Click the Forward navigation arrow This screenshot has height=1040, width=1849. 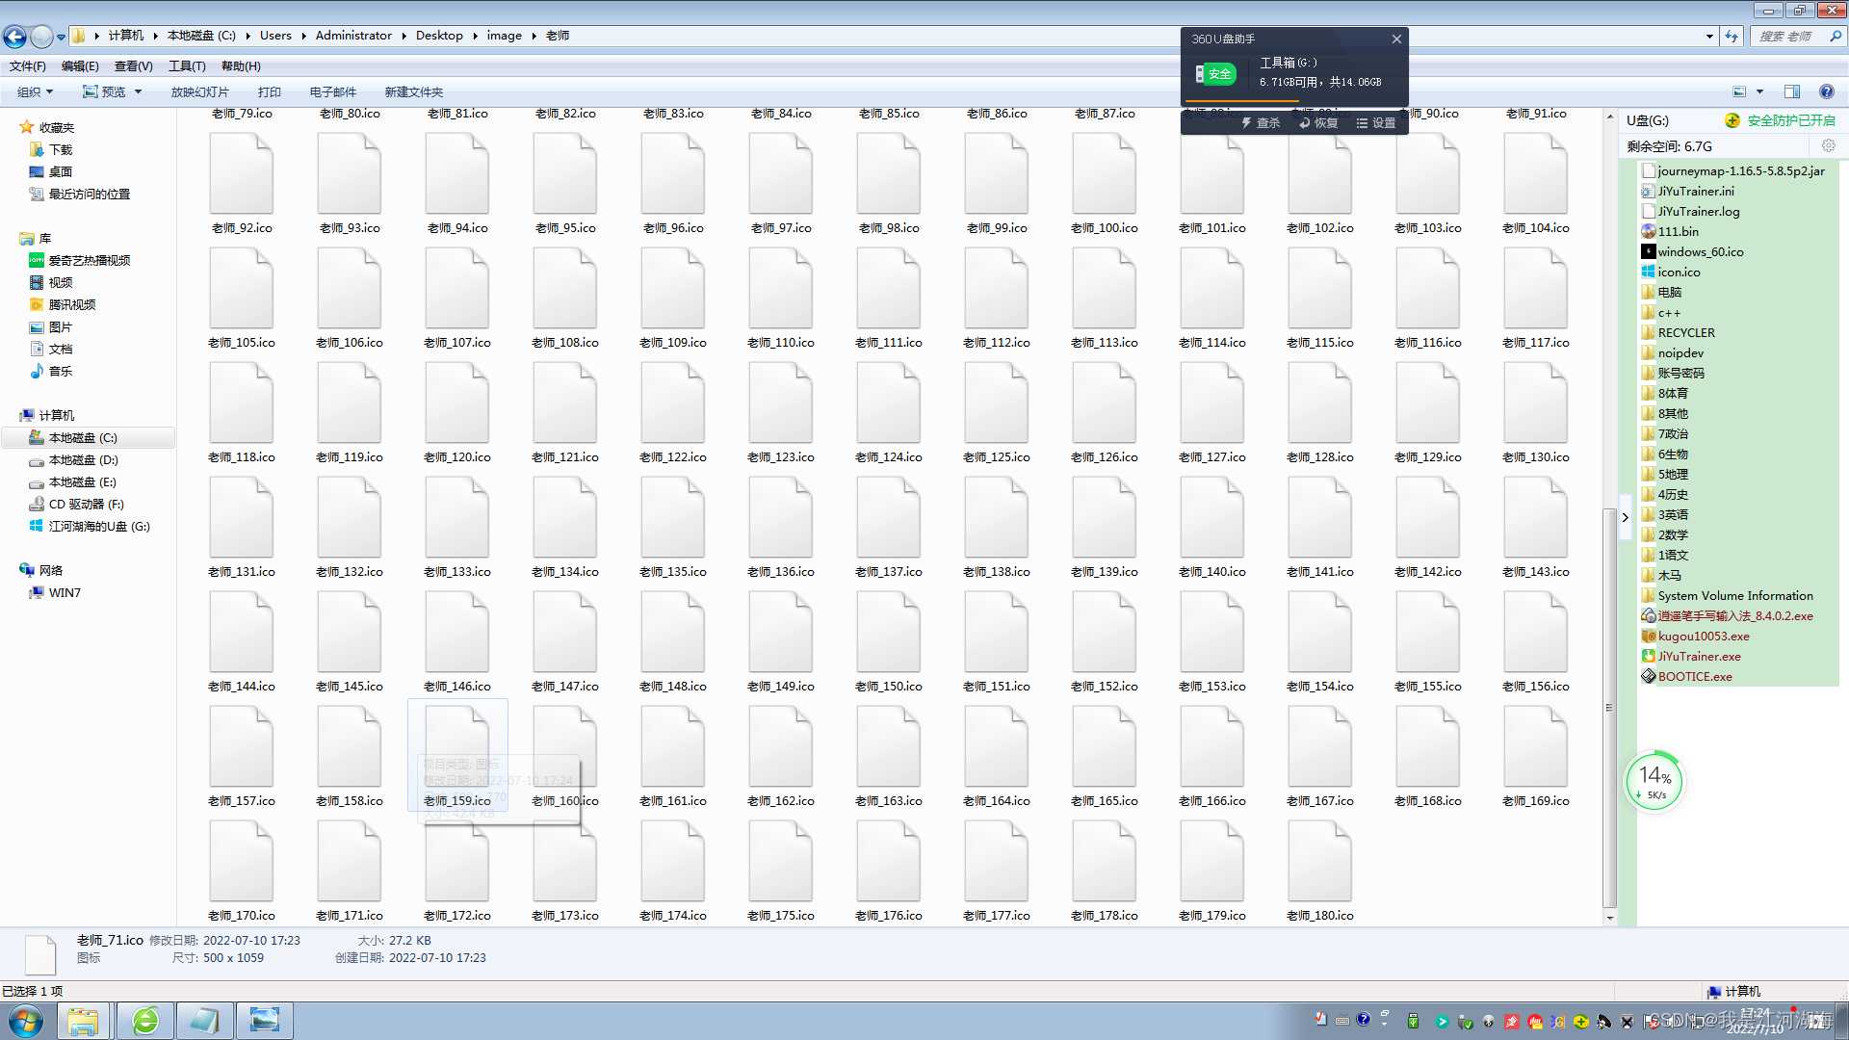41,37
